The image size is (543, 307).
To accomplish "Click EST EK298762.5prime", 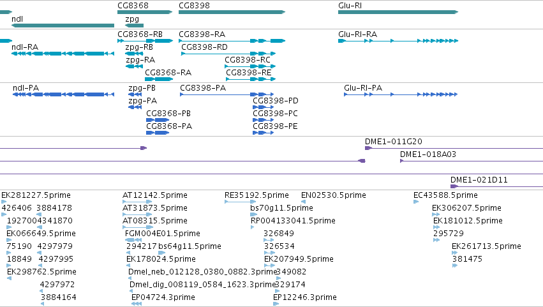I will [41, 273].
